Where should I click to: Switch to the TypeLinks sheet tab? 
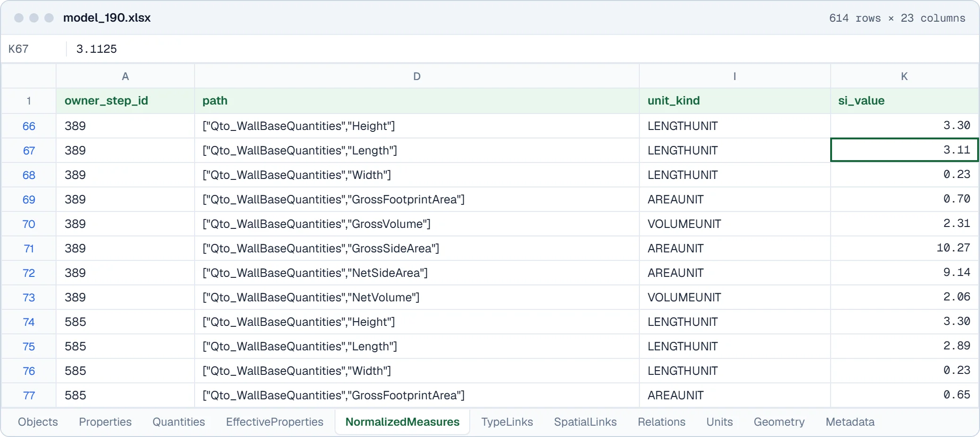click(507, 422)
